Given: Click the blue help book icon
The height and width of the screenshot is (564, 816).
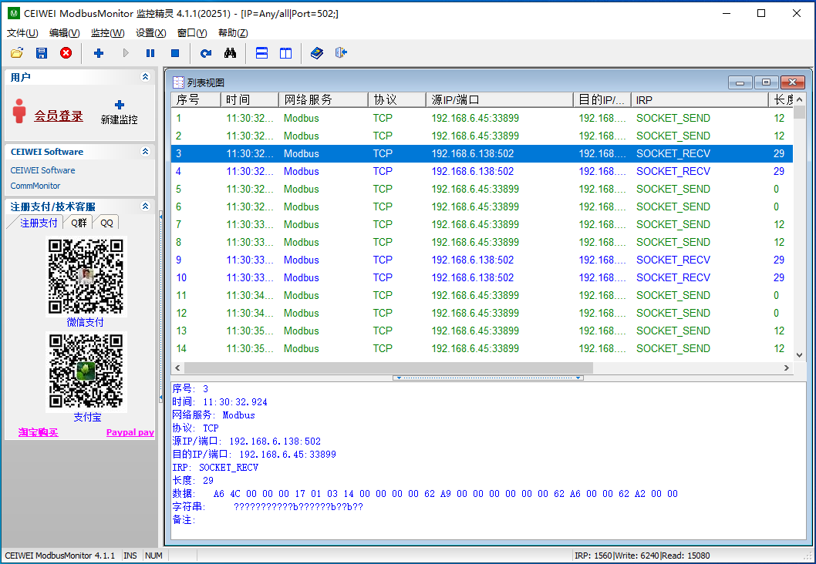Looking at the screenshot, I should tap(316, 53).
